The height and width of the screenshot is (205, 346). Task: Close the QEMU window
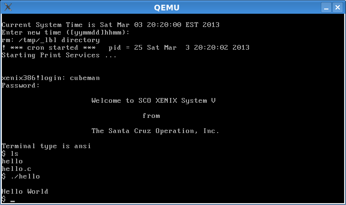point(337,8)
